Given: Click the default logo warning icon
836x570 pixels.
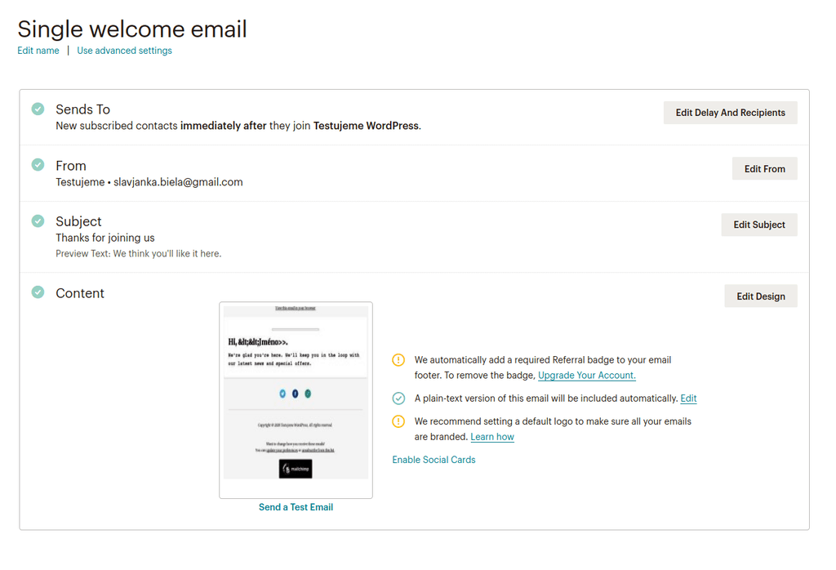Looking at the screenshot, I should pos(398,421).
